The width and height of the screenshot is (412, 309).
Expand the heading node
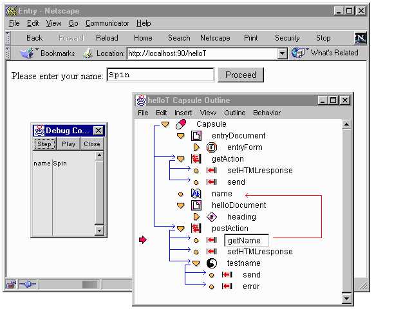[196, 217]
